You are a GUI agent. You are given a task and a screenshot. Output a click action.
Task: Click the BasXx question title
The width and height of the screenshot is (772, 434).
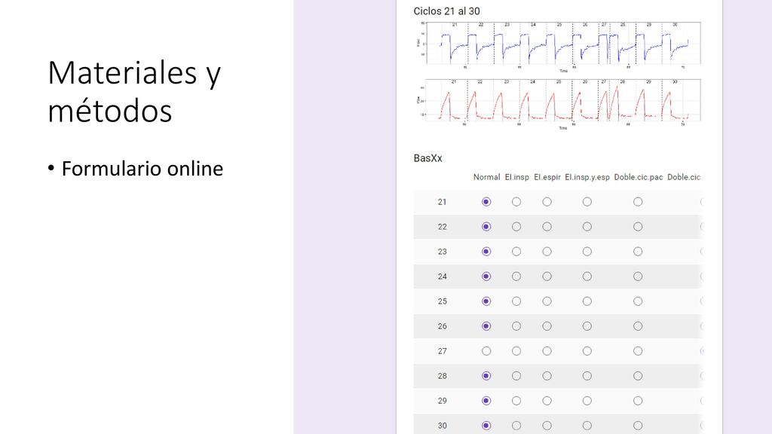click(428, 158)
